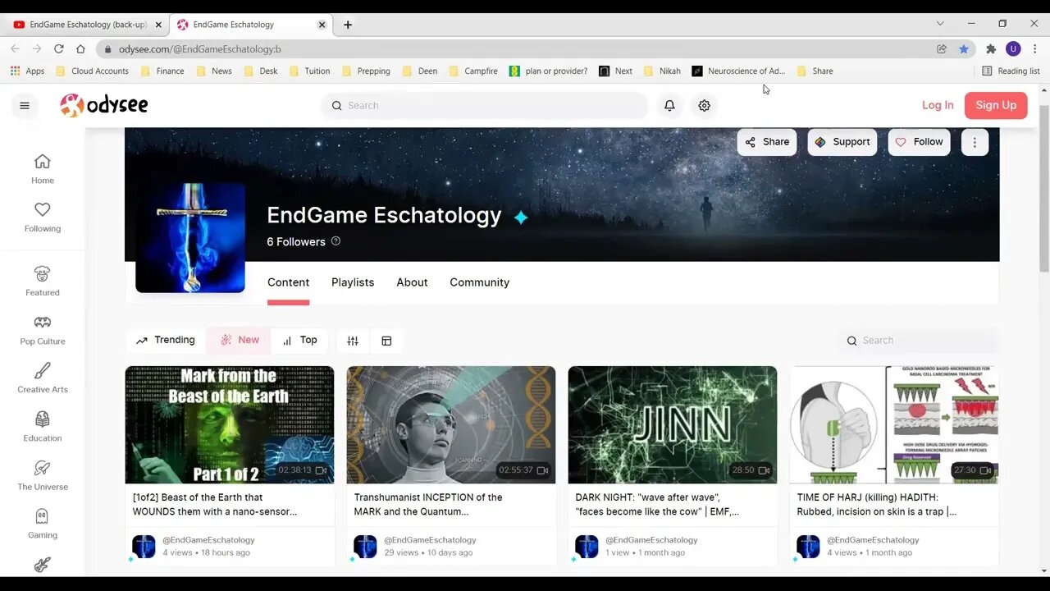Click the Share button
1050x591 pixels.
[x=767, y=142]
